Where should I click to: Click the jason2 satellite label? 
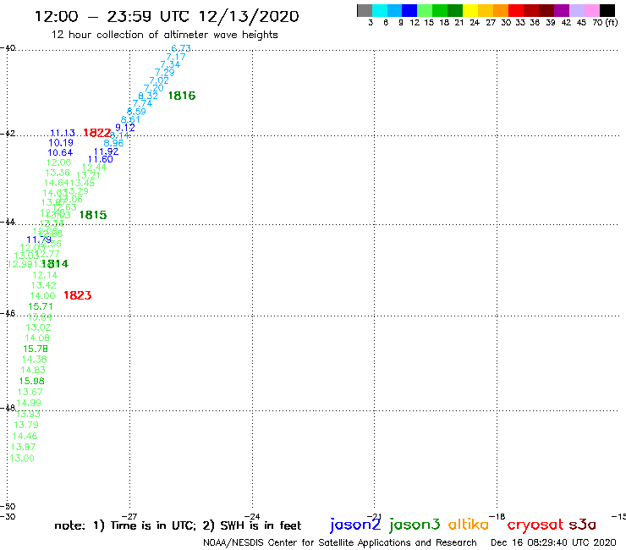(x=355, y=525)
